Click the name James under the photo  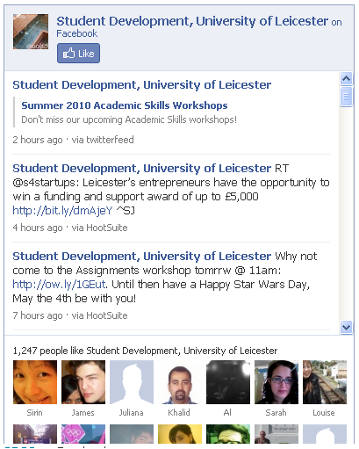83,413
